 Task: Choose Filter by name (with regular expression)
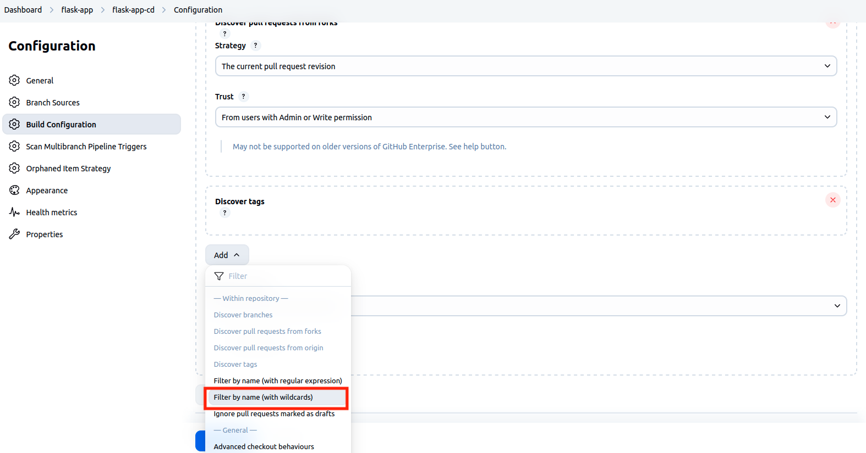click(x=277, y=381)
